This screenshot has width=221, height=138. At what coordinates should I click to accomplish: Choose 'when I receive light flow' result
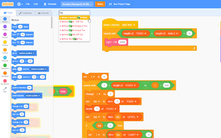tap(75, 18)
